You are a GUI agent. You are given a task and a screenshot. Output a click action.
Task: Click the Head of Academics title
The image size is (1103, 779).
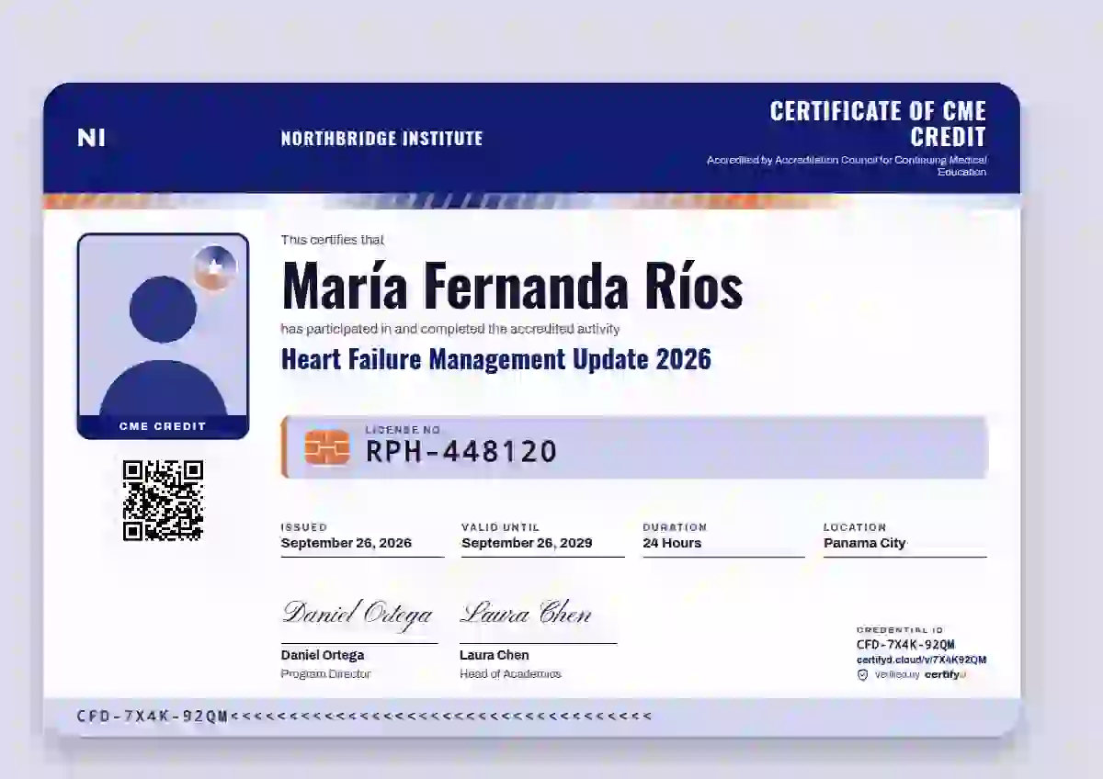click(510, 674)
